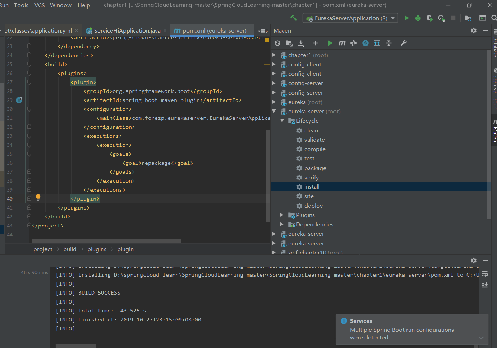Click the profiler run icon in main toolbar
Viewport: 497px width, 348px height.
point(441,18)
